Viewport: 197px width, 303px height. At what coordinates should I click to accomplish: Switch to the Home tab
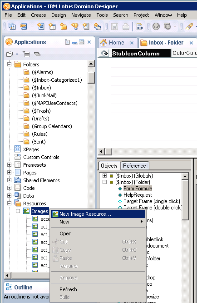[x=117, y=43]
